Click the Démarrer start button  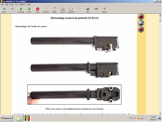click(x=6, y=118)
